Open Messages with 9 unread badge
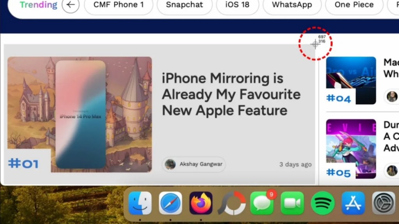Viewport: 399px width, 224px height. (x=262, y=203)
